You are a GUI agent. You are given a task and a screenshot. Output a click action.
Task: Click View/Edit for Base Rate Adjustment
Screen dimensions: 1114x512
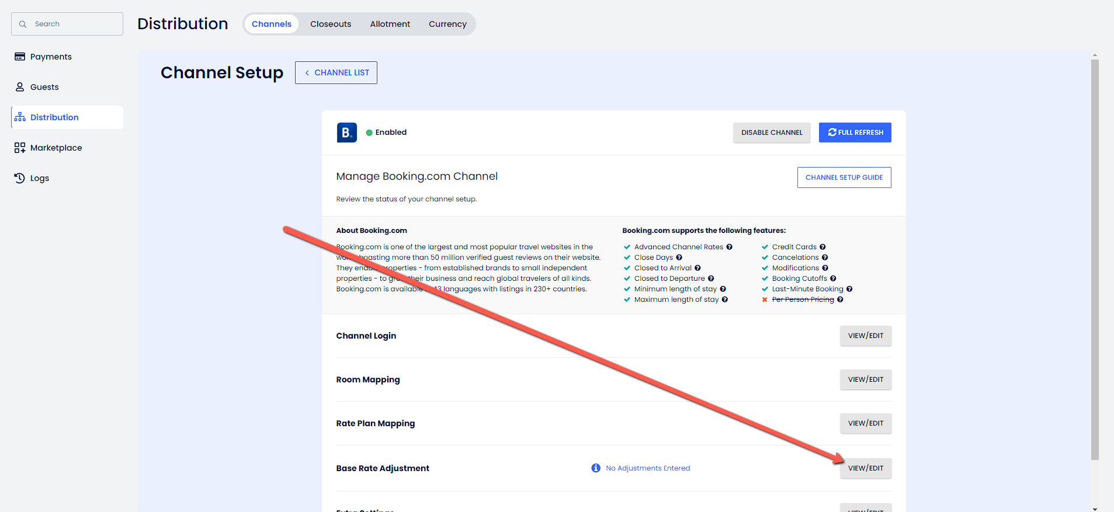(866, 468)
